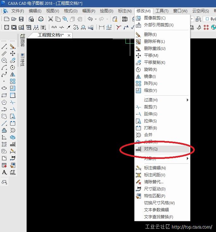Viewport: 216px width, 232px height.
Task: Choose 外部引用裁剪(X) menu entry
Action: (x=162, y=25)
